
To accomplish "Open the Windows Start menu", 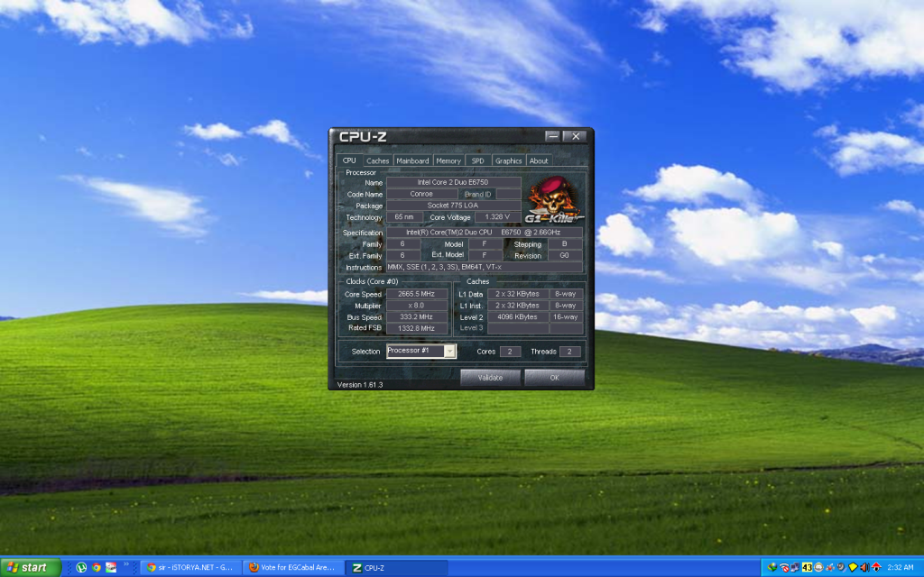I will pyautogui.click(x=31, y=568).
